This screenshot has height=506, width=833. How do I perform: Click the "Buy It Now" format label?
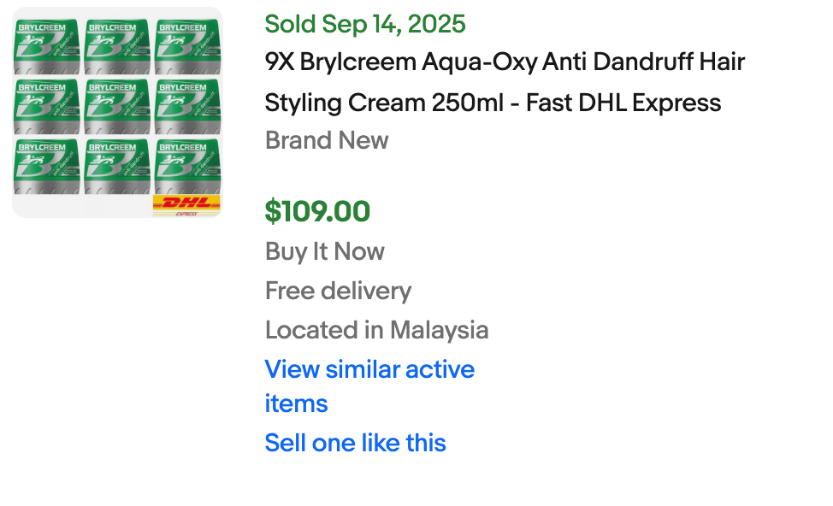[x=324, y=251]
